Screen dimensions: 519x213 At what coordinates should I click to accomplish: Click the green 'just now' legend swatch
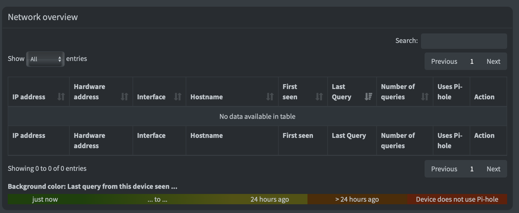point(45,199)
